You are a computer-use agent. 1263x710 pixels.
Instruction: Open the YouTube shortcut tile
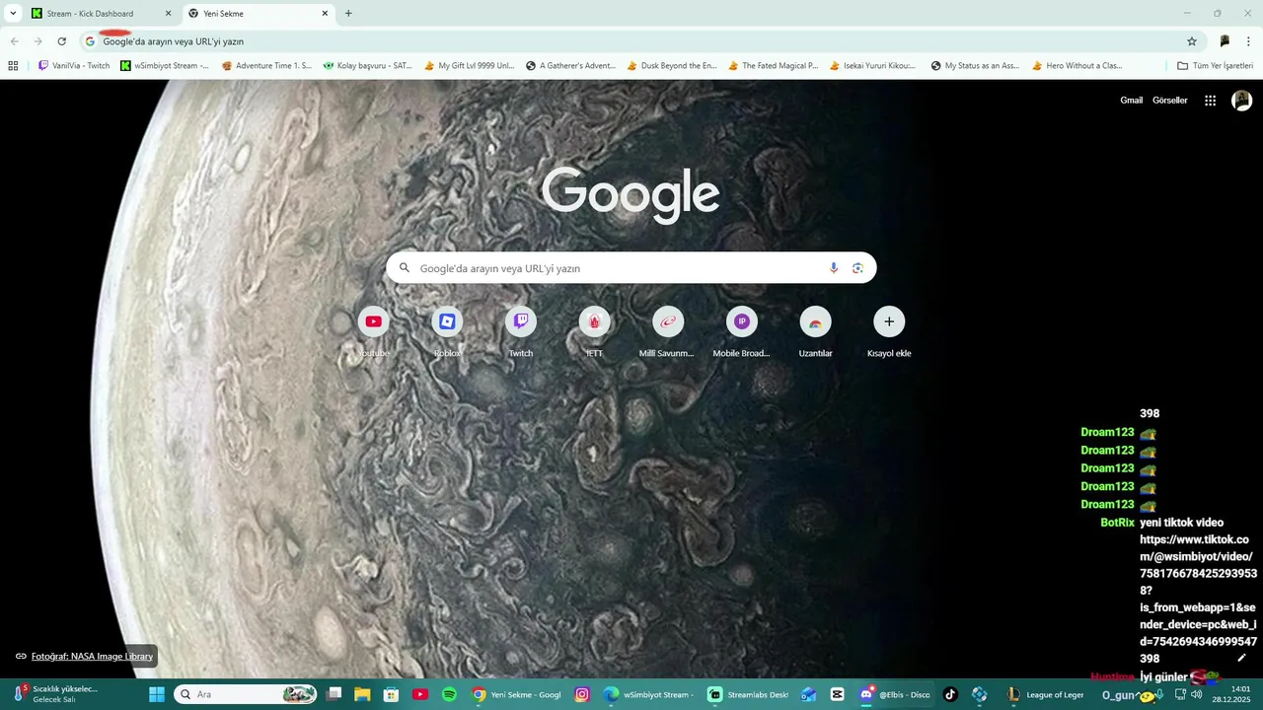[x=373, y=331]
